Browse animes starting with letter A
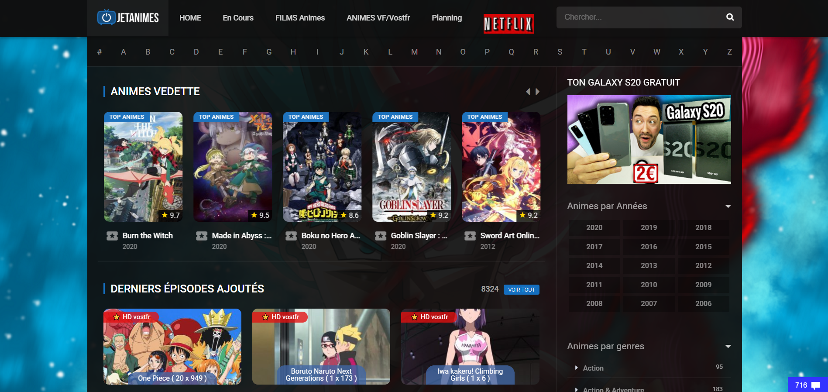This screenshot has height=392, width=828. pos(124,52)
